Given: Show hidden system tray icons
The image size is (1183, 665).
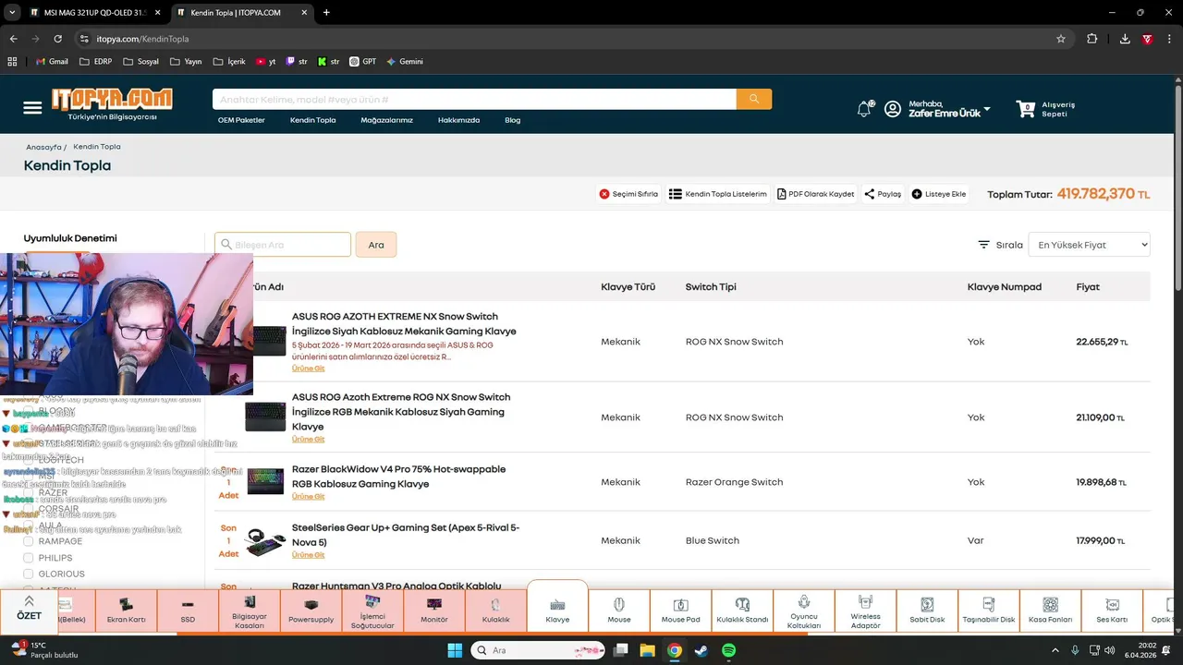Looking at the screenshot, I should coord(1055,650).
